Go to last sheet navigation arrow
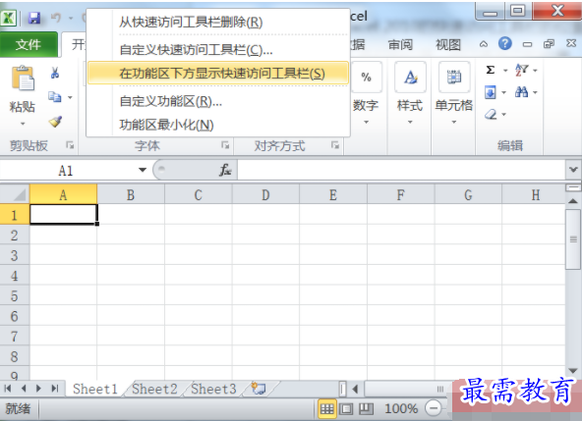Screen dimensions: 582x421 click(55, 389)
